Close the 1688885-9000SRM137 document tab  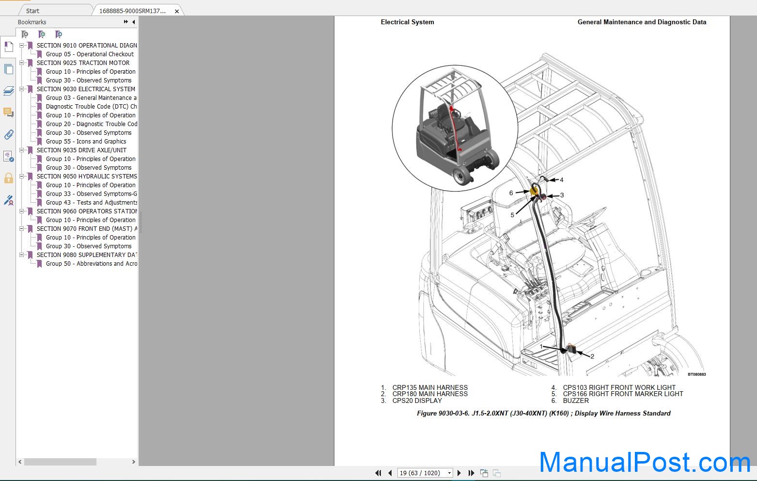(177, 11)
